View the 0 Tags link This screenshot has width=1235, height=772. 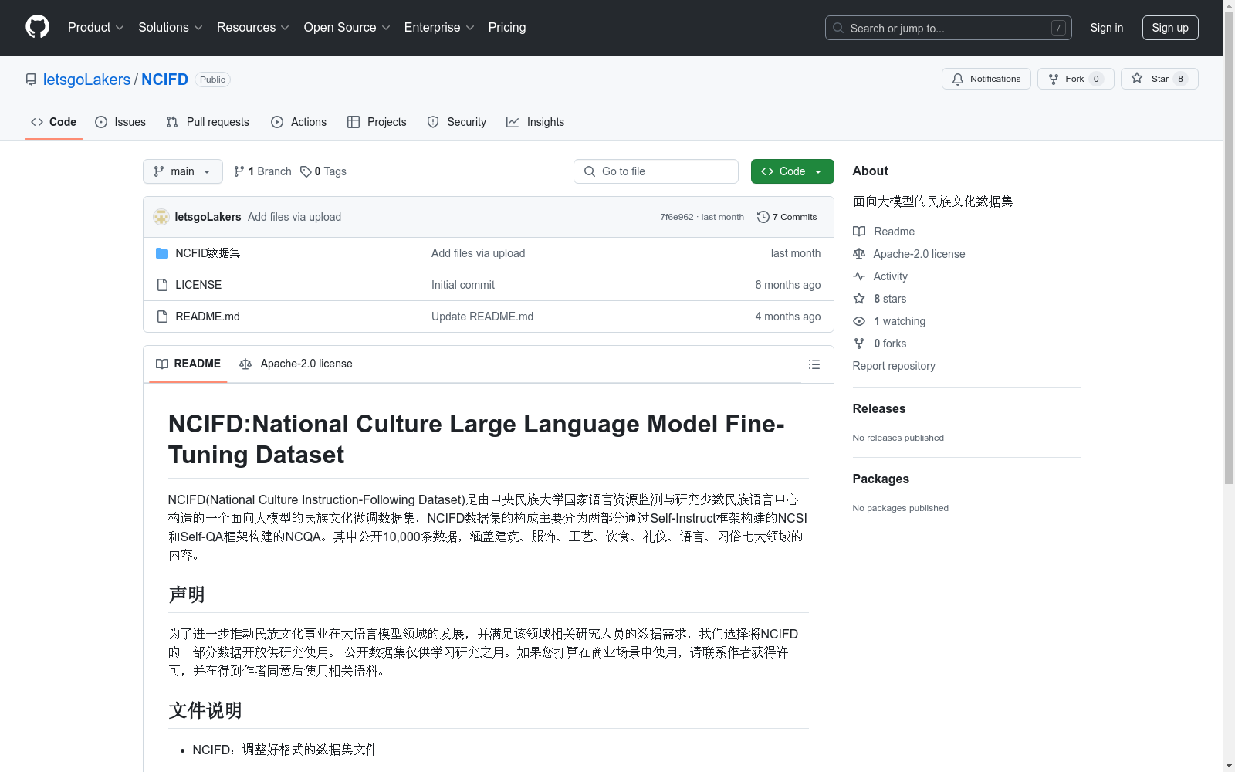click(x=323, y=171)
